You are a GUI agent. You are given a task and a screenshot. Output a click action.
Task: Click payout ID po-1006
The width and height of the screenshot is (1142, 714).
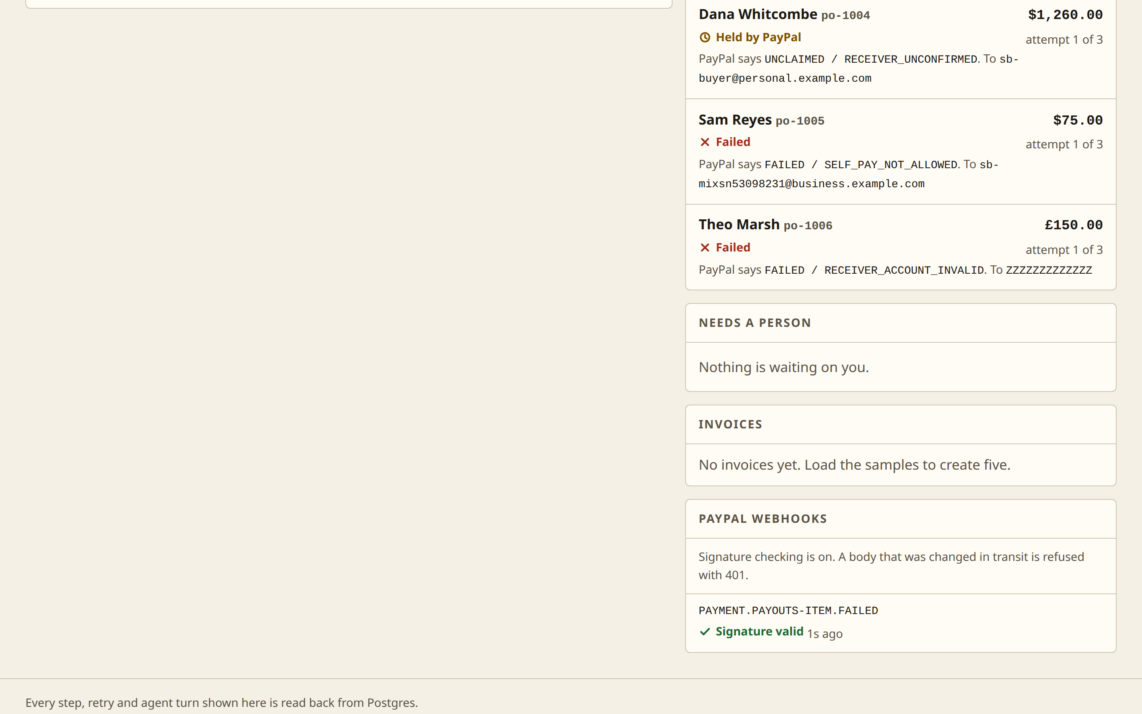[x=808, y=226]
